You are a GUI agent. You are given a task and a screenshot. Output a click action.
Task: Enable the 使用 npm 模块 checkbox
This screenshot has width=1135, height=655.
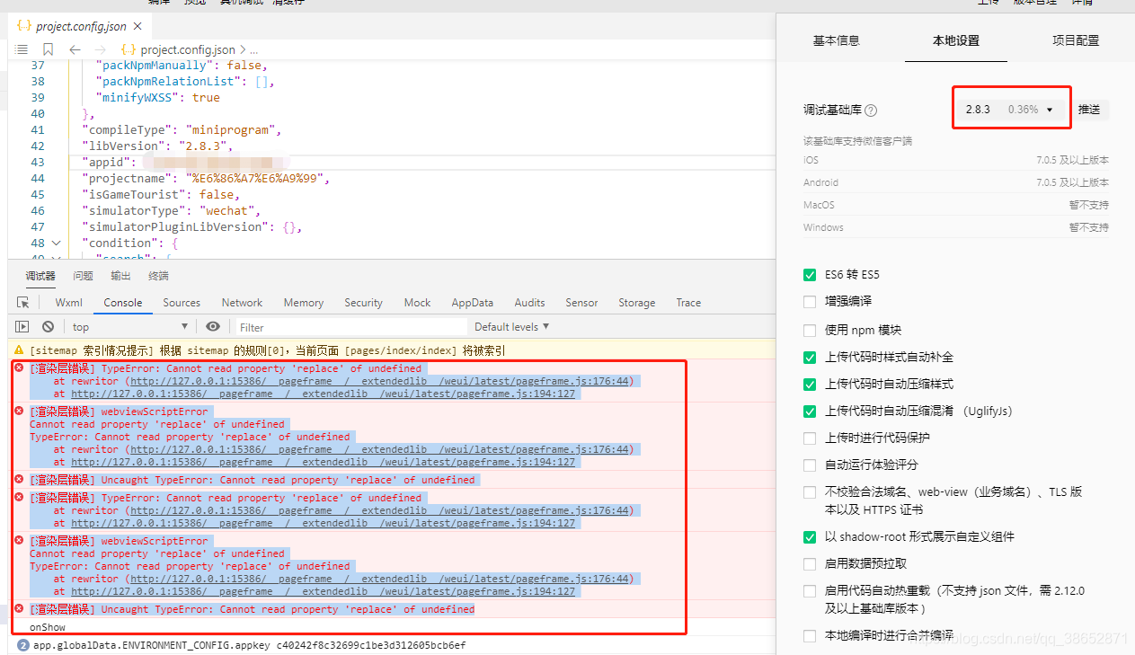(x=810, y=330)
